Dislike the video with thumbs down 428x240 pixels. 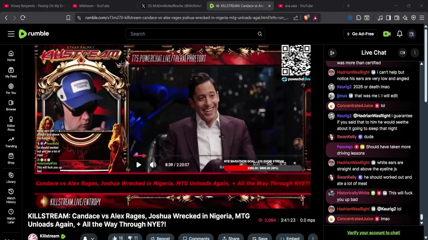pyautogui.click(x=133, y=238)
